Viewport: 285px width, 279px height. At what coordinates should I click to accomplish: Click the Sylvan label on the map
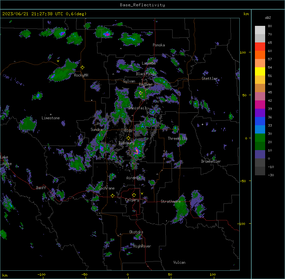click(129, 81)
